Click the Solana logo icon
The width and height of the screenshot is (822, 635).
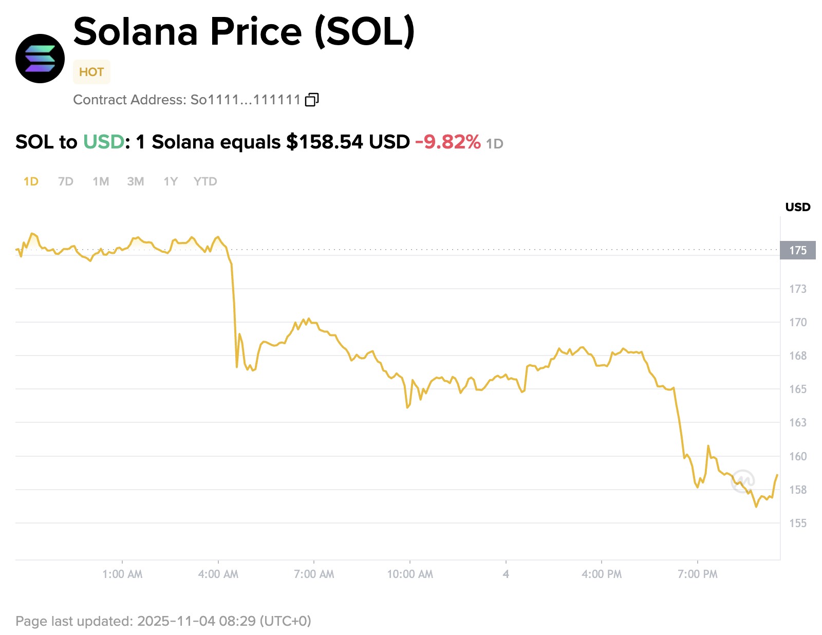pos(40,59)
